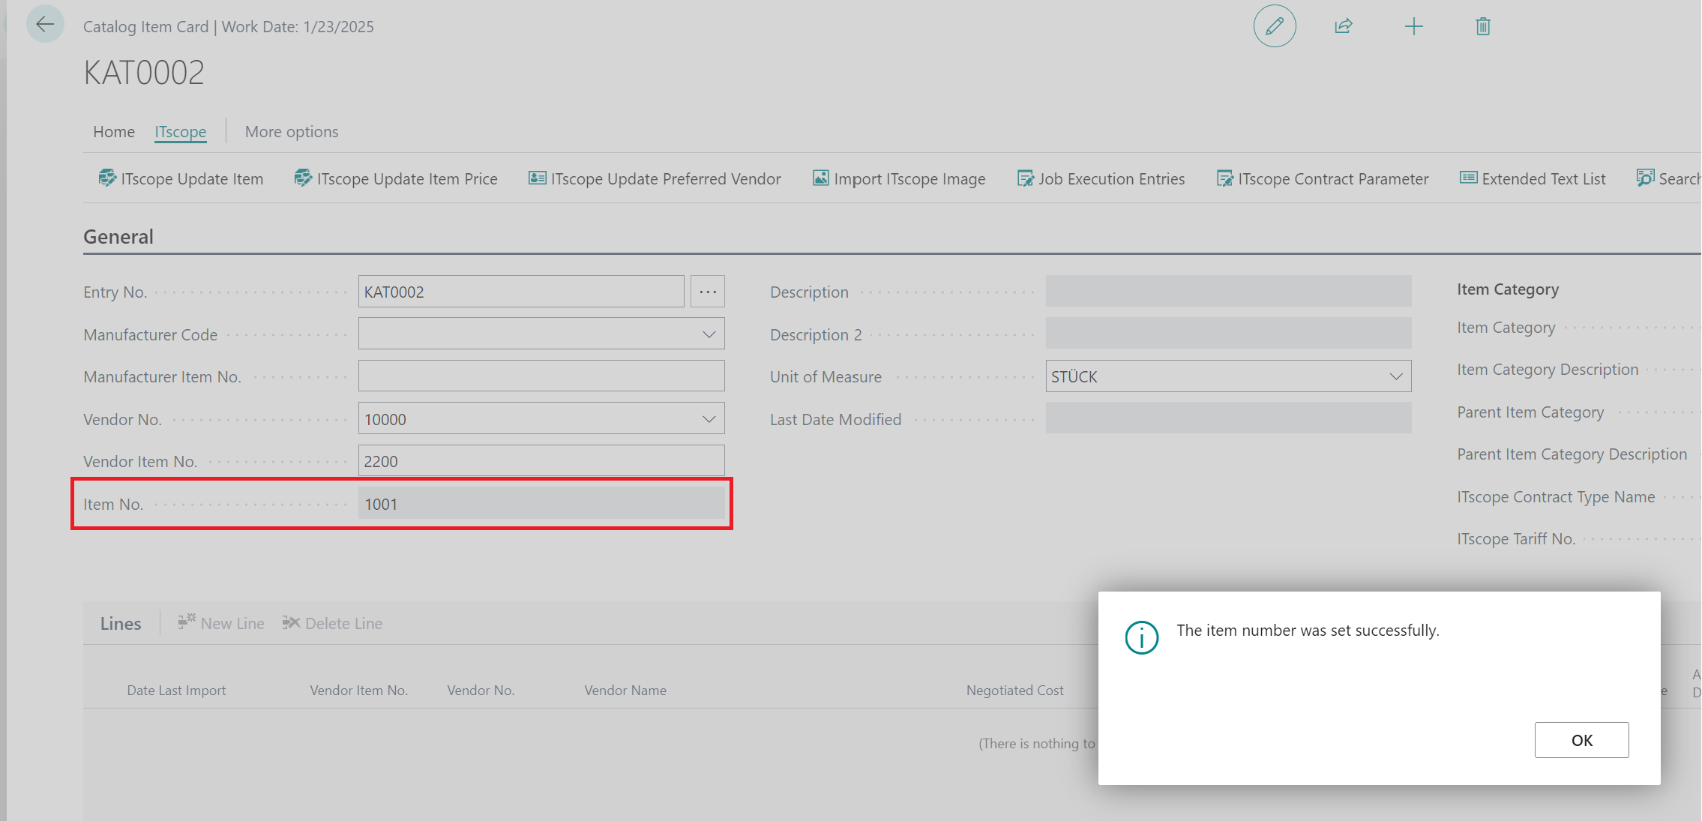Viewport: 1702px width, 821px height.
Task: Click the edit pencil icon
Action: point(1273,27)
